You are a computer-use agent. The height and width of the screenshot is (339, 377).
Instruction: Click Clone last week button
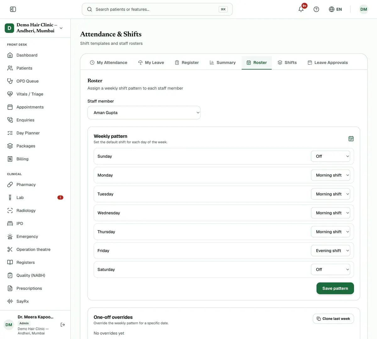pos(333,319)
